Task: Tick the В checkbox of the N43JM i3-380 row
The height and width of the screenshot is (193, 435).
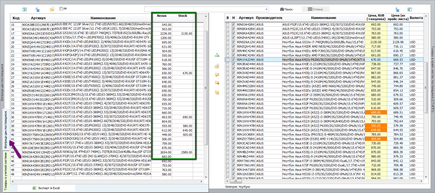Action: 227,170
